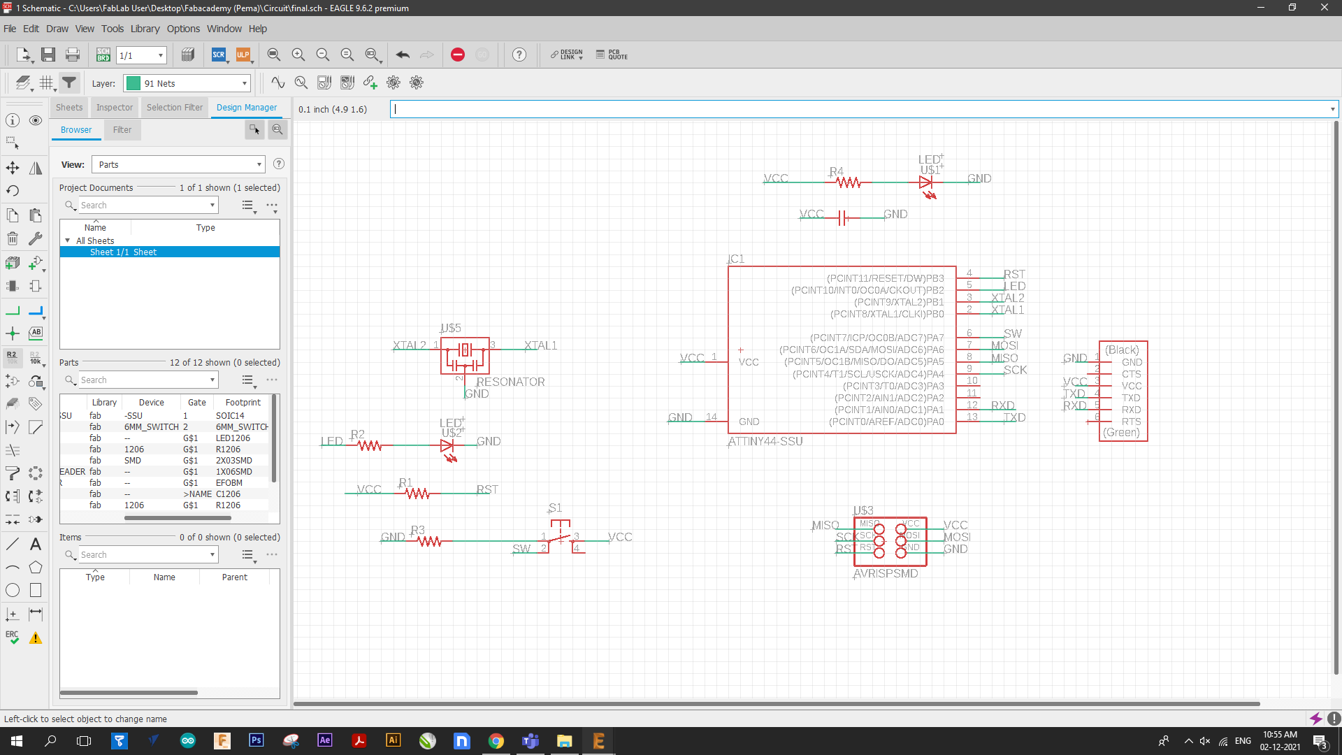The height and width of the screenshot is (755, 1342).
Task: Select the Change wrench tool
Action: [x=36, y=238]
